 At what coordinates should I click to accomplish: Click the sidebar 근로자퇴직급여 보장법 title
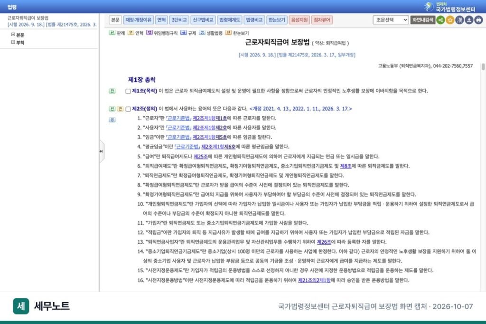coord(28,18)
